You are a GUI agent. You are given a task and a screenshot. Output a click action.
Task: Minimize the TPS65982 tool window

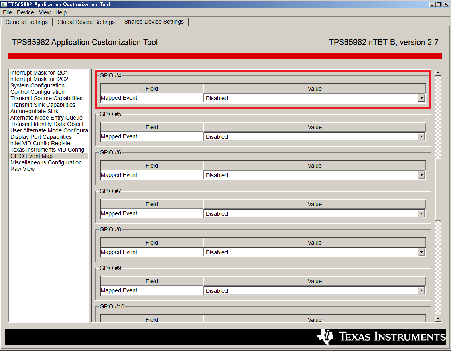(x=432, y=4)
